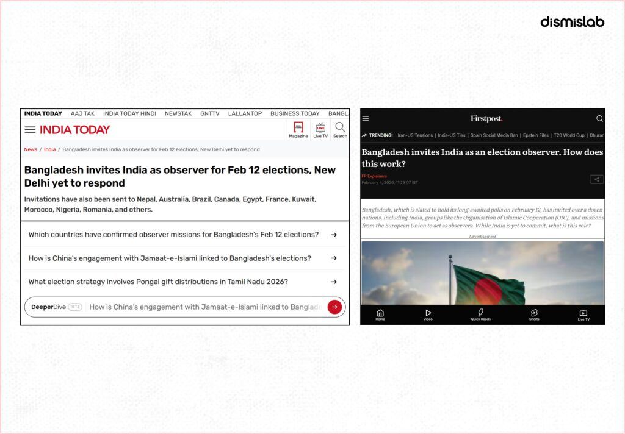Expand arrow for confirmed observer missions question
Screen dimensions: 625x434
click(x=334, y=235)
